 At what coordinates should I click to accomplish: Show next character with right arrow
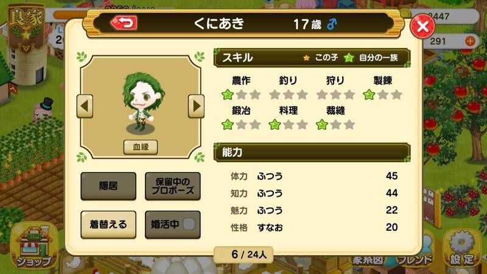pyautogui.click(x=196, y=106)
